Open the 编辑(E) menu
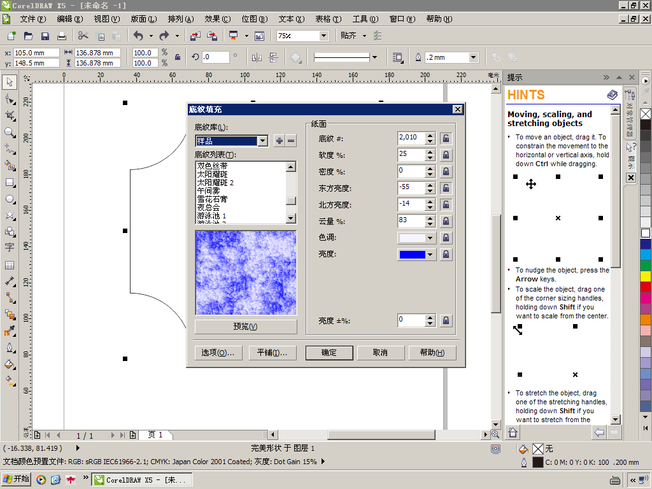This screenshot has width=652, height=489. click(70, 19)
